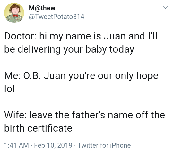Screen dimensions: 173x156
Task: Open the tweet options chevron menu
Action: (x=165, y=8)
